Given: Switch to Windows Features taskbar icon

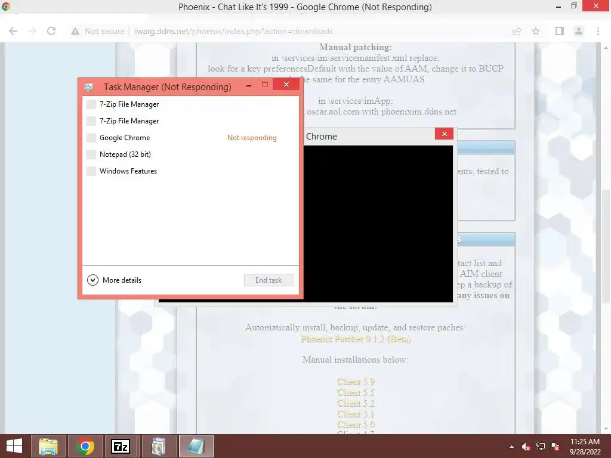Looking at the screenshot, I should click(159, 446).
